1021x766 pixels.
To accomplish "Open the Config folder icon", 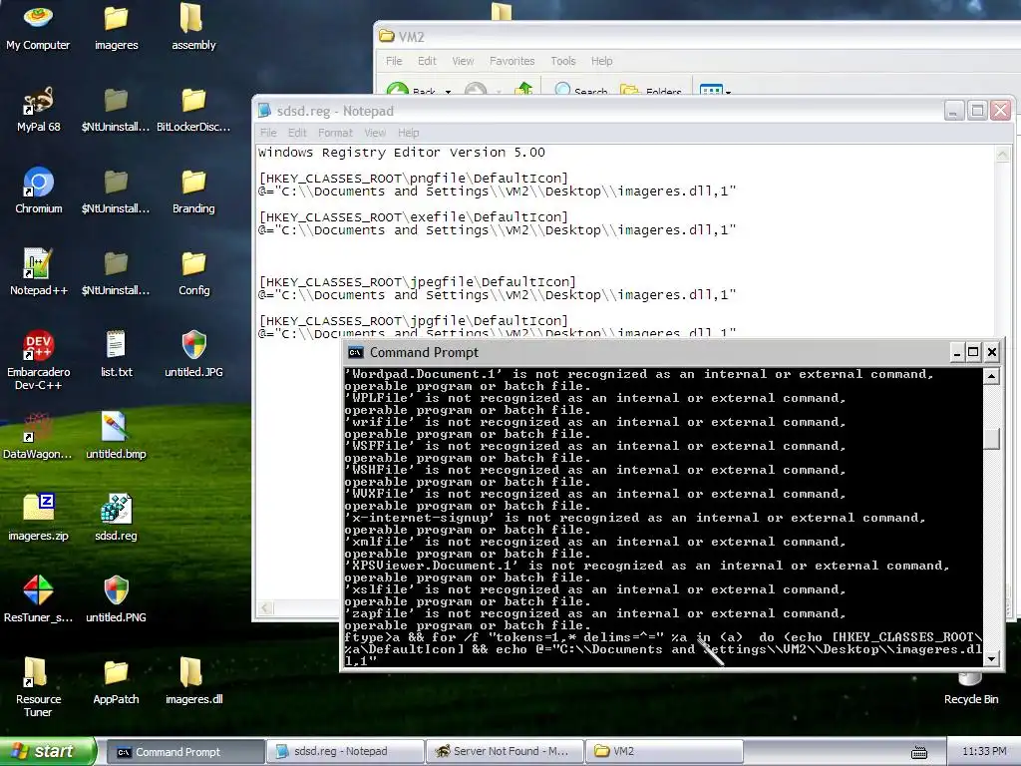I will point(193,272).
